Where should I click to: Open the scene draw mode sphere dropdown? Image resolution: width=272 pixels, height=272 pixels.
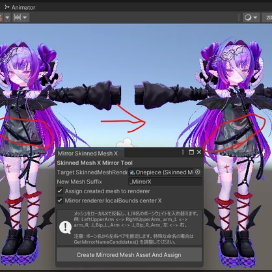click(x=251, y=18)
